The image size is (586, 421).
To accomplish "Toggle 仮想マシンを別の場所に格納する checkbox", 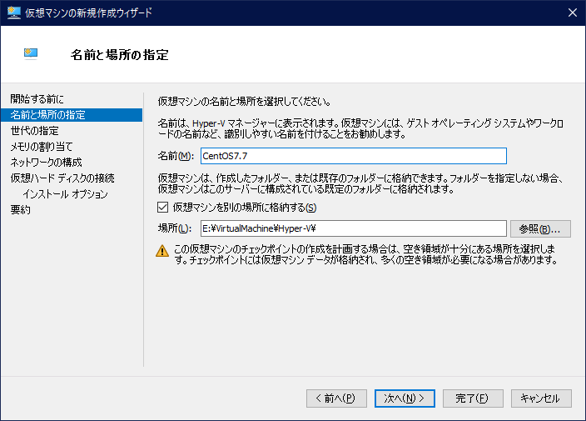I will click(x=162, y=208).
